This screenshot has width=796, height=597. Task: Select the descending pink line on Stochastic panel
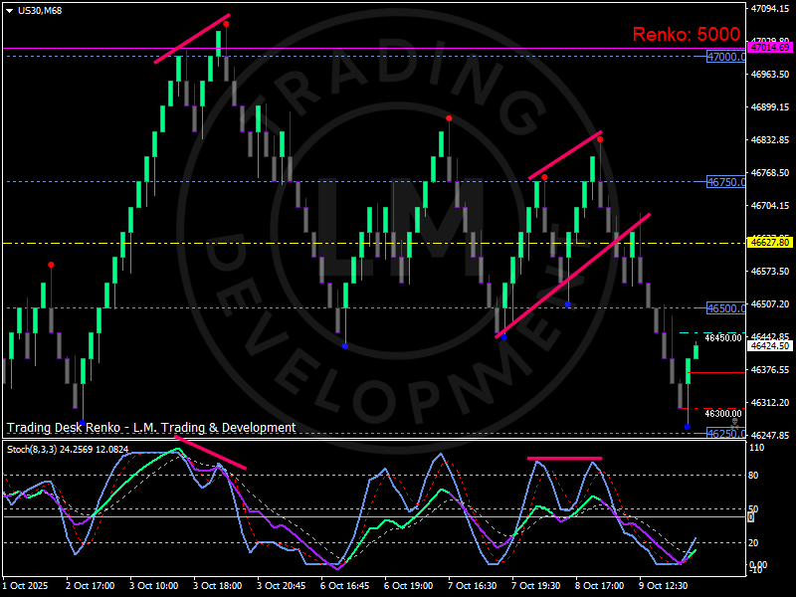tap(210, 452)
